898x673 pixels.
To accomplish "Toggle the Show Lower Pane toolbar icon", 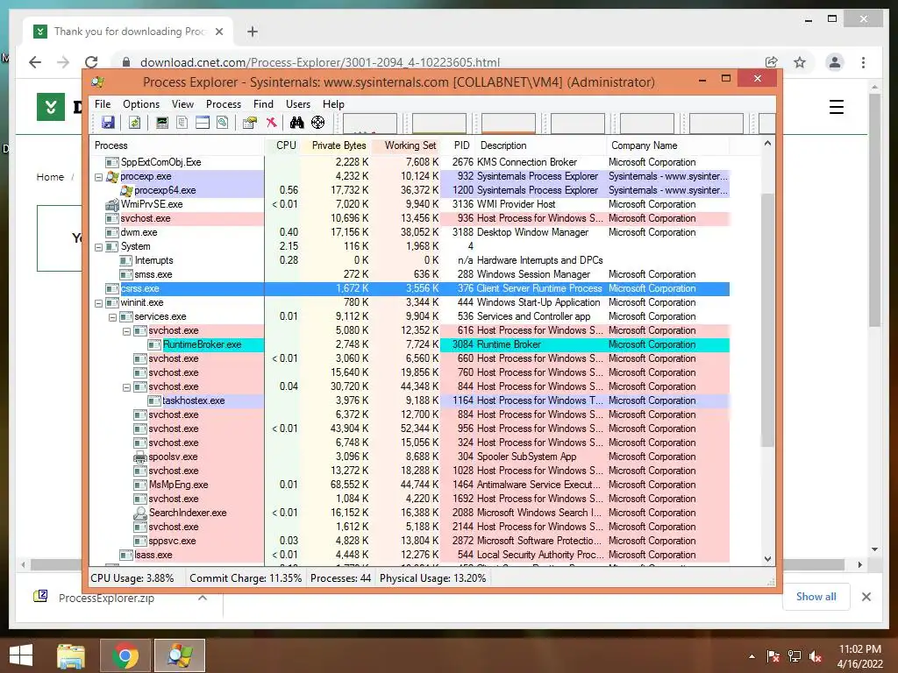I will (x=203, y=123).
